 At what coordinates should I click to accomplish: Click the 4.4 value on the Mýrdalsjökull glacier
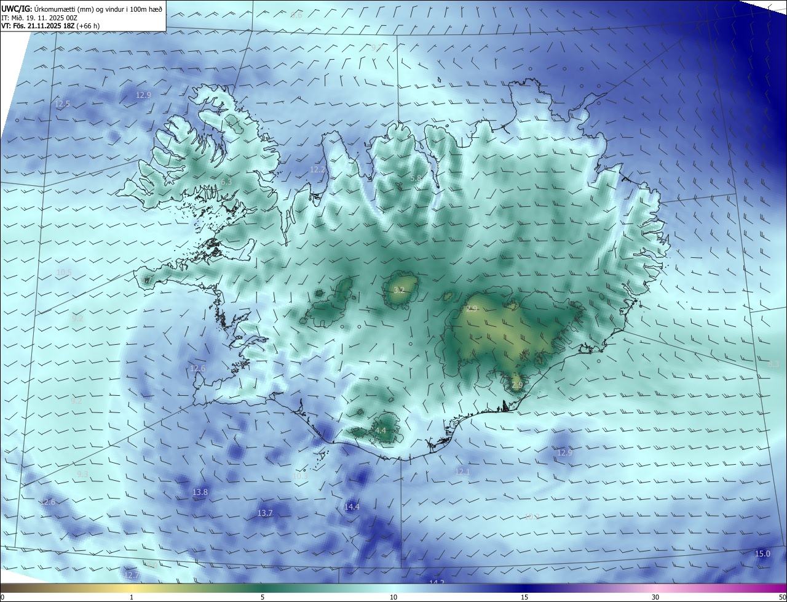pyautogui.click(x=380, y=431)
